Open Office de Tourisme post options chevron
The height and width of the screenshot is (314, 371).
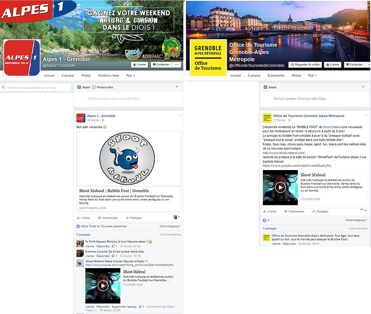pyautogui.click(x=366, y=115)
